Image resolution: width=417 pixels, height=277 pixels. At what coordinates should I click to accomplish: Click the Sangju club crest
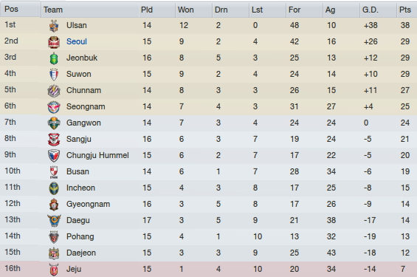[54, 140]
